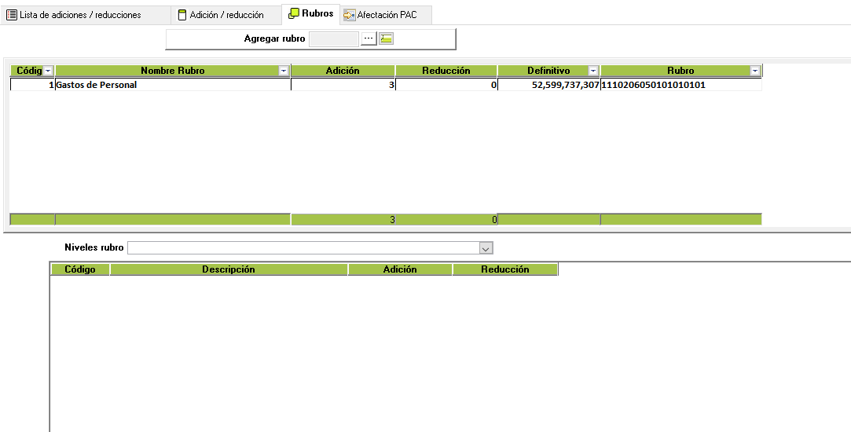Click the add-rubro list icon button
The image size is (851, 432).
click(387, 38)
